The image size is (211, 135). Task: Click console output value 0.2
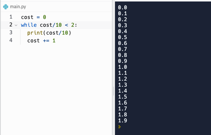coord(122,19)
